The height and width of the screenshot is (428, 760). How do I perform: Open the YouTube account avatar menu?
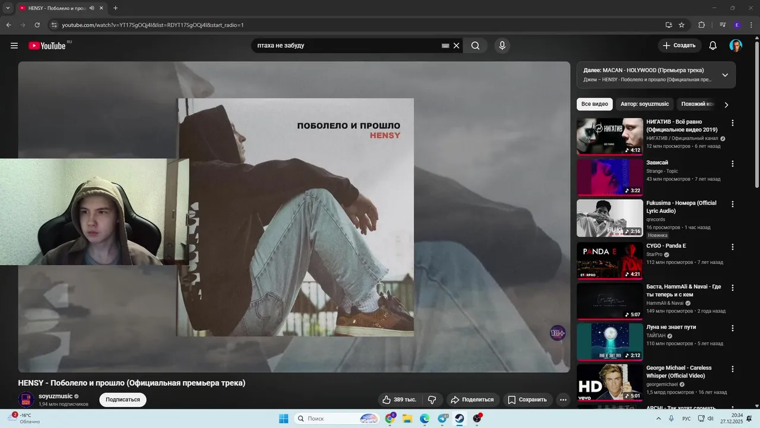click(x=736, y=46)
